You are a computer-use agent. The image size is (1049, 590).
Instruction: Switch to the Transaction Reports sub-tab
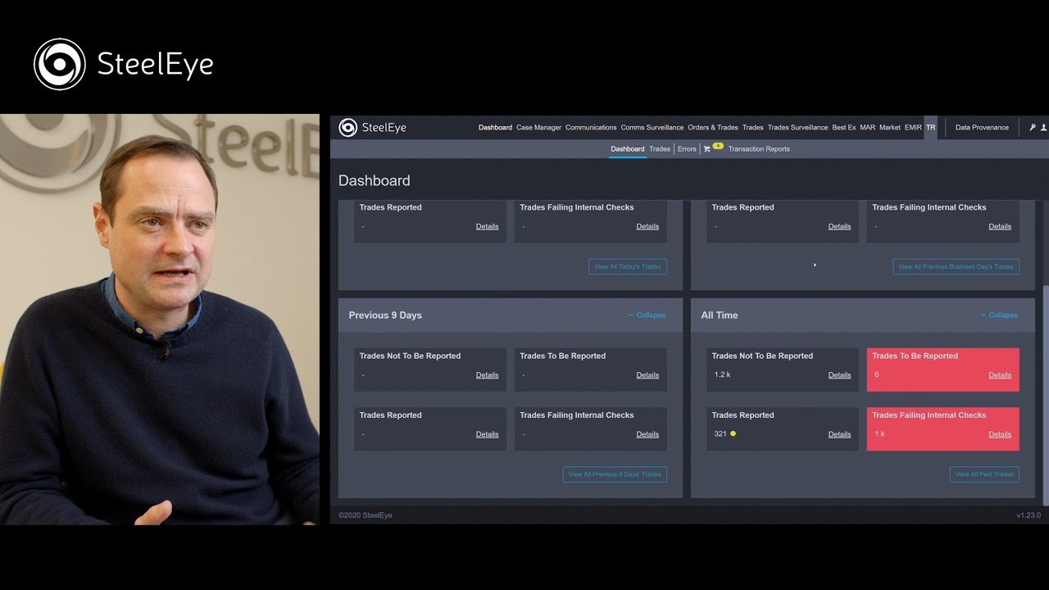coord(759,149)
